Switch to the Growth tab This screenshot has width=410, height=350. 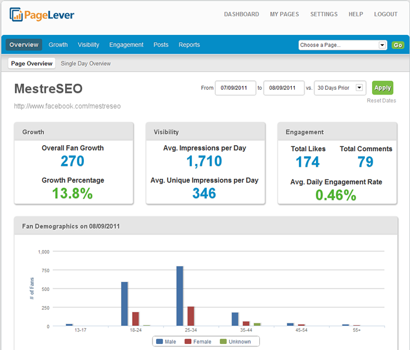pos(58,45)
